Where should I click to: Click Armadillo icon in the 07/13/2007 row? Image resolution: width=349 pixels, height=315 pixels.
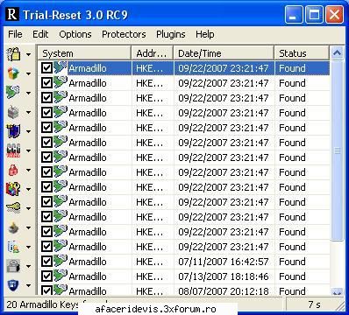(61, 276)
